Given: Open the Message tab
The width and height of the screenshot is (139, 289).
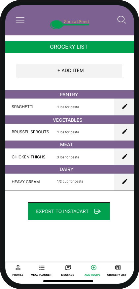Looking at the screenshot, I should point(68,270).
